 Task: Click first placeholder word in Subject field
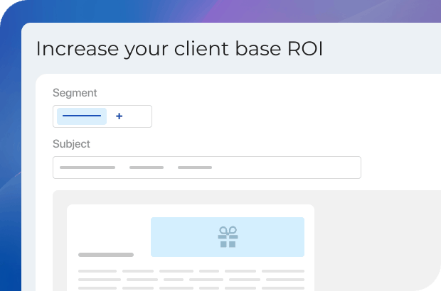(x=87, y=168)
